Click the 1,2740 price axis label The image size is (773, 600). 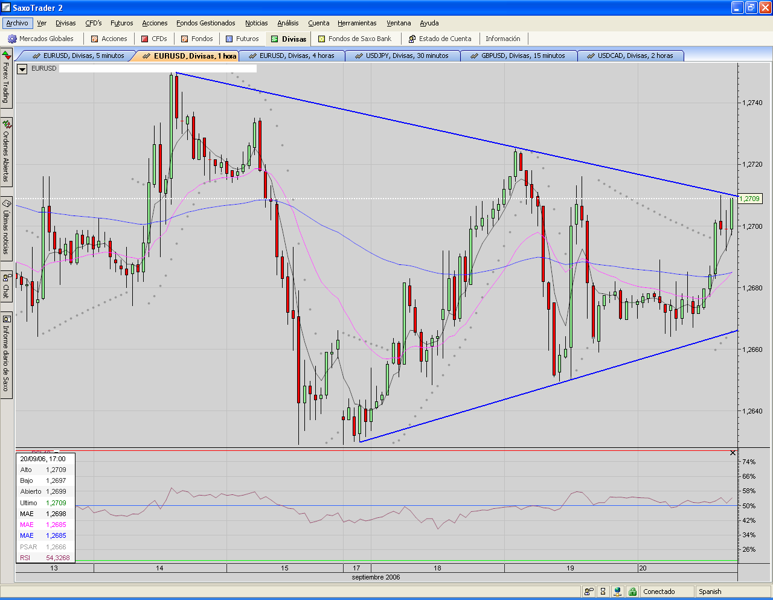point(752,103)
